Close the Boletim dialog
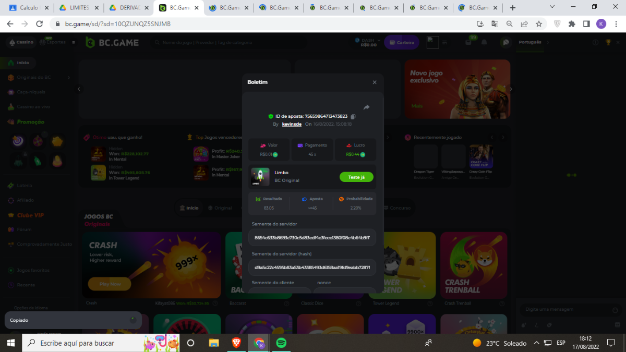The height and width of the screenshot is (352, 626). (374, 82)
